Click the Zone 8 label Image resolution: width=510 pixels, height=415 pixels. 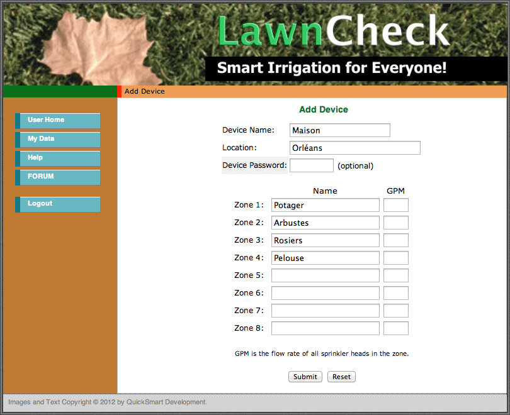tap(249, 328)
